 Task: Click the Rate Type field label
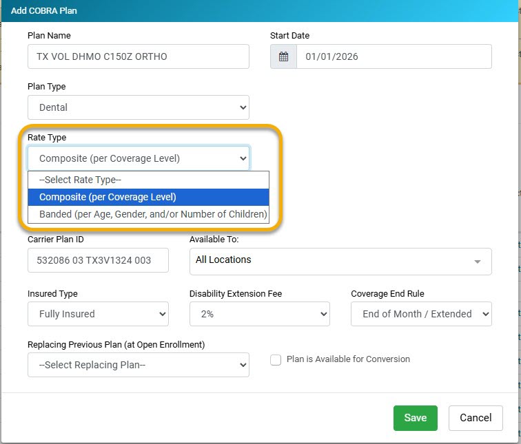(x=47, y=138)
